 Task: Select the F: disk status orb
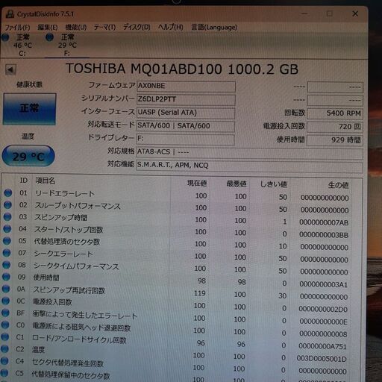pos(49,37)
